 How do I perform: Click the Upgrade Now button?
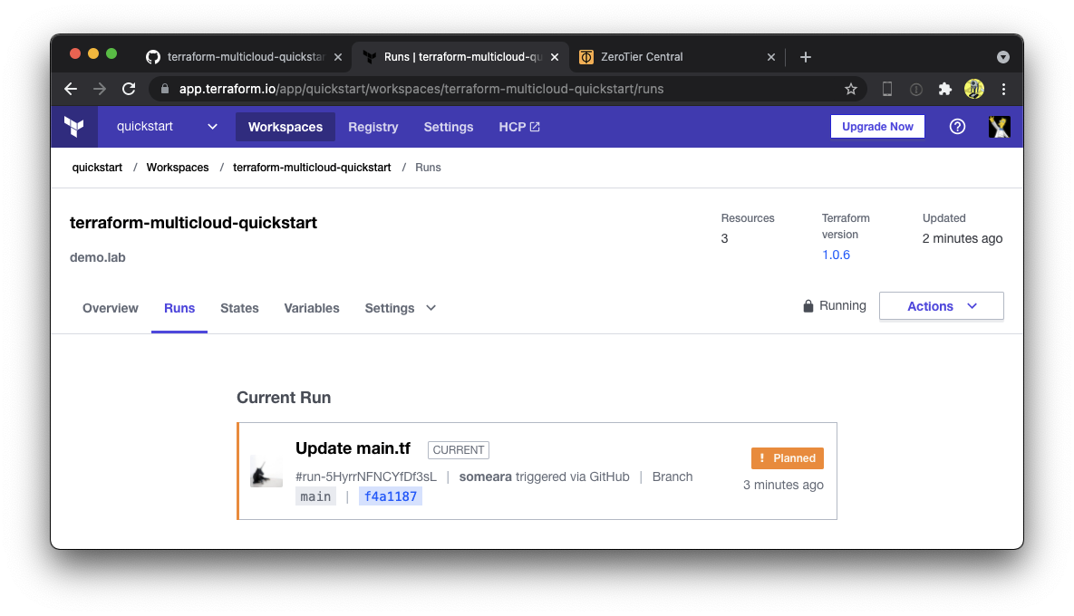coord(877,127)
